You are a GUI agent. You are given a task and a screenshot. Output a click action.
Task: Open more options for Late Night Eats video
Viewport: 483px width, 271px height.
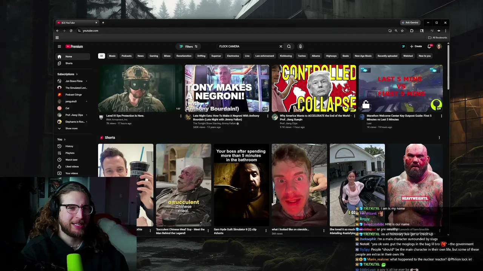(268, 116)
